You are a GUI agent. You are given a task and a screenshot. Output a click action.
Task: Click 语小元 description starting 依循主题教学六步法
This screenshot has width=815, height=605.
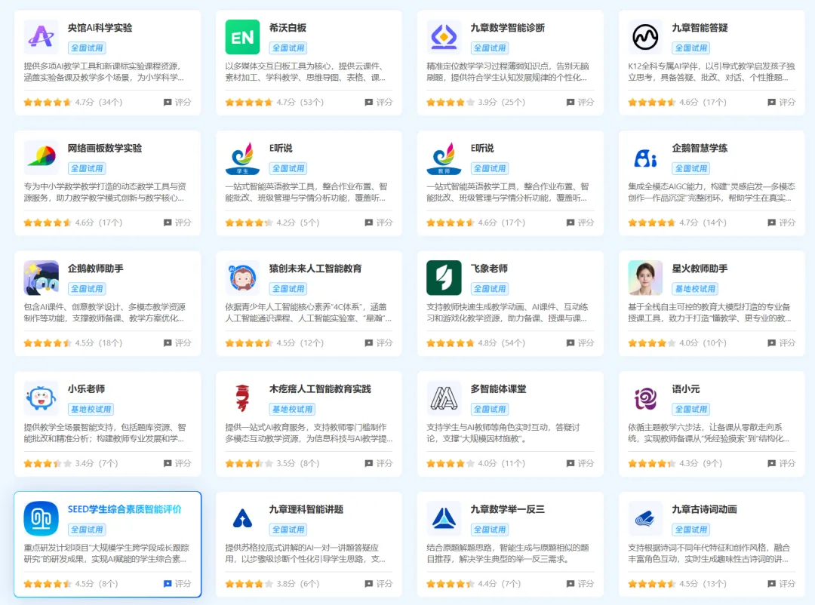click(709, 433)
